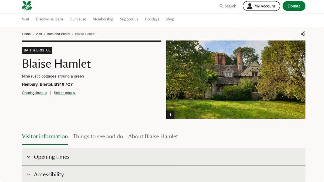Go to Home breadcrumb link

coord(26,34)
